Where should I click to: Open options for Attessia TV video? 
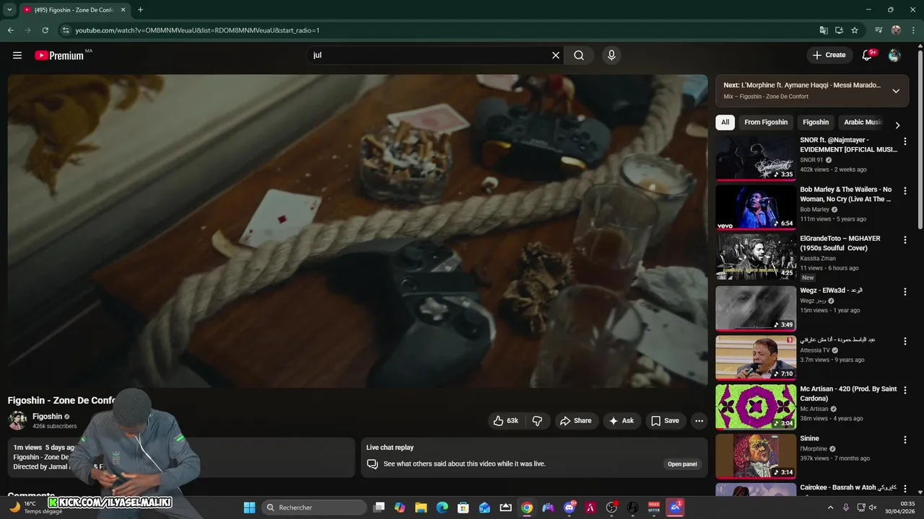pyautogui.click(x=905, y=341)
